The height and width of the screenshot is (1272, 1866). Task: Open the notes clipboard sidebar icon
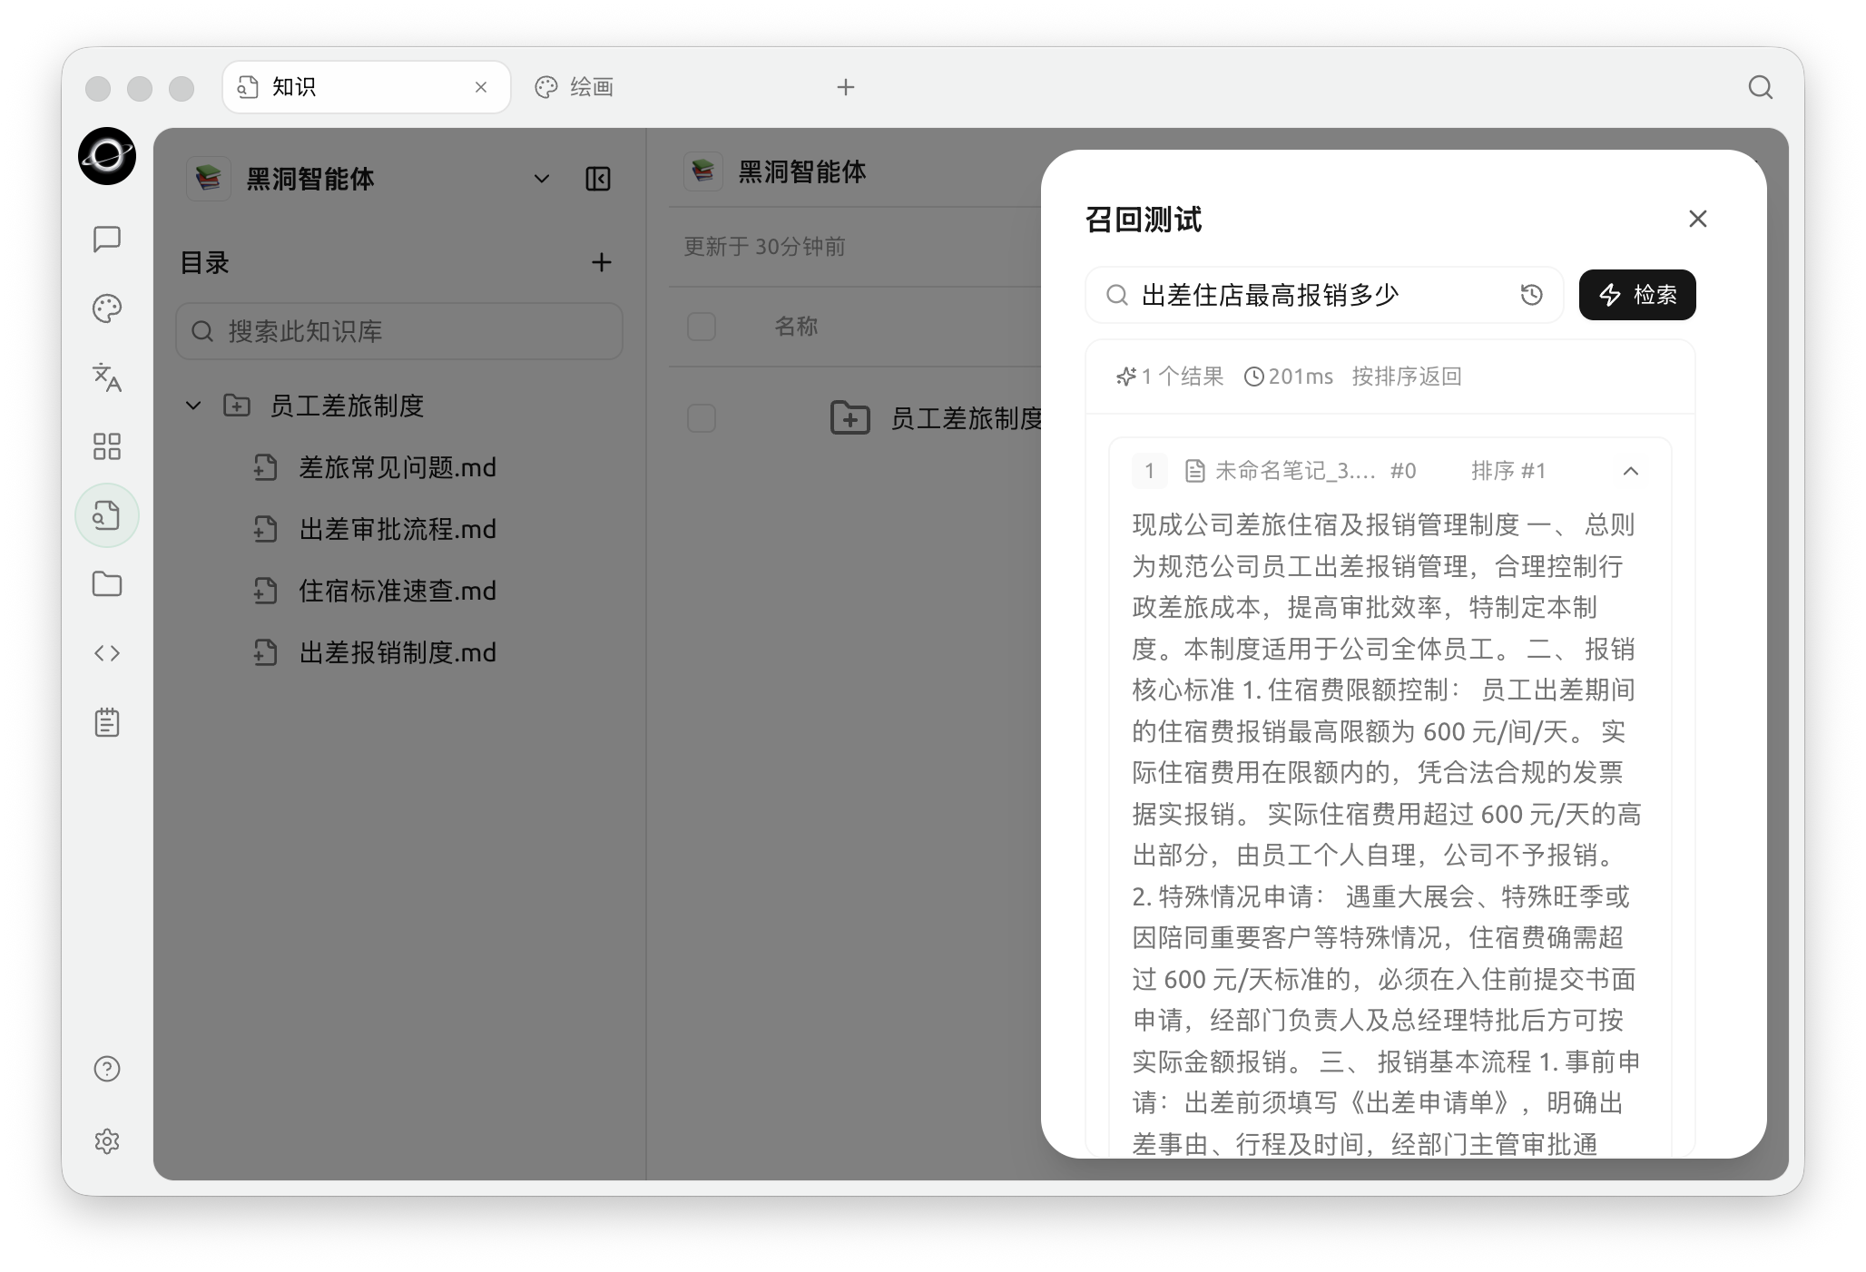point(107,722)
